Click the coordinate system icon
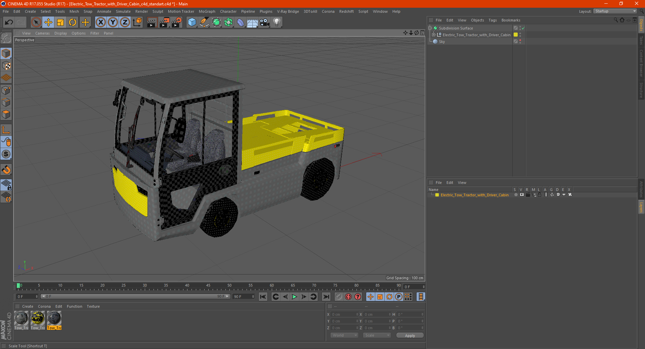The width and height of the screenshot is (645, 349). [x=137, y=22]
